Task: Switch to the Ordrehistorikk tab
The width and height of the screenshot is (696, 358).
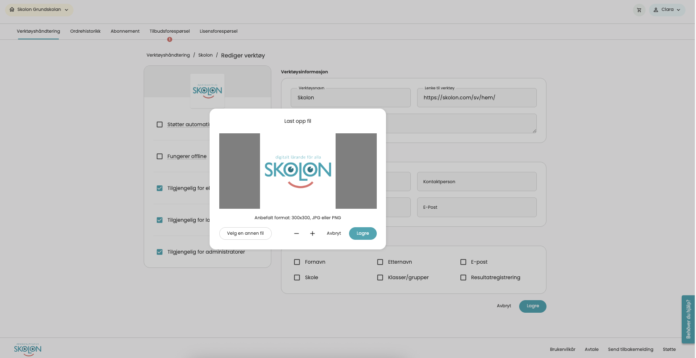Action: (85, 31)
